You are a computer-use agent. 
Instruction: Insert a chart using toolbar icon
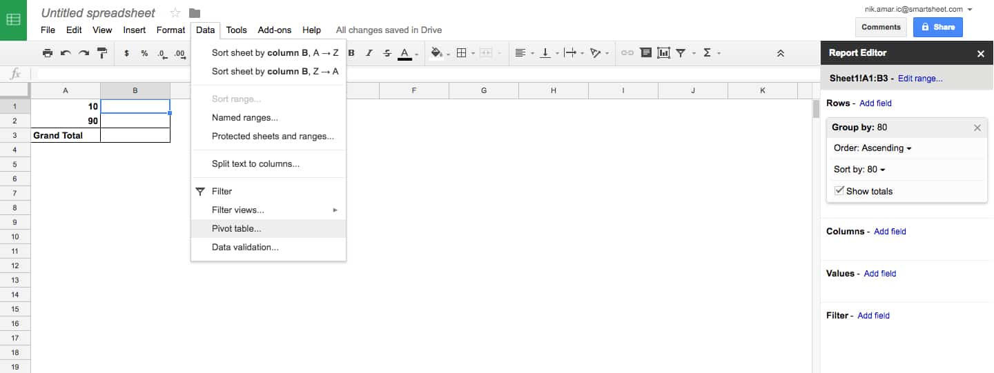click(x=663, y=53)
